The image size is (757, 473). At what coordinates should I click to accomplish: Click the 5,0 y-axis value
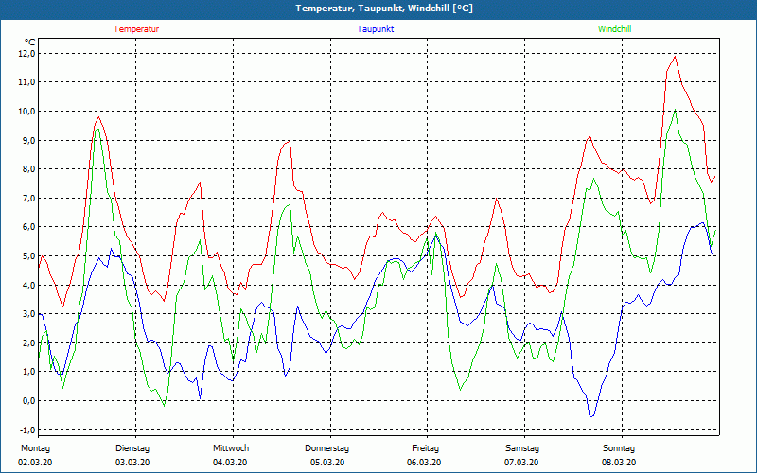coord(29,255)
